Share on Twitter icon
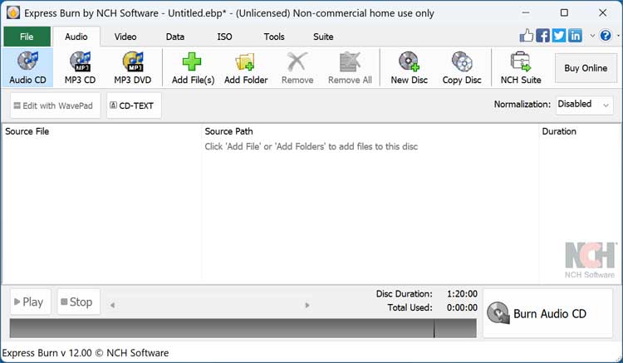 (x=559, y=36)
